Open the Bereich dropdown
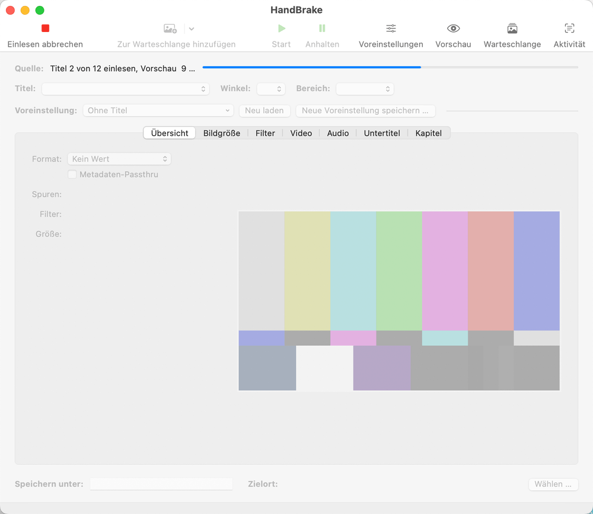Screen dimensions: 593x514 click(x=365, y=89)
